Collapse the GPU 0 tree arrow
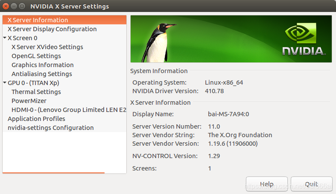 point(5,82)
